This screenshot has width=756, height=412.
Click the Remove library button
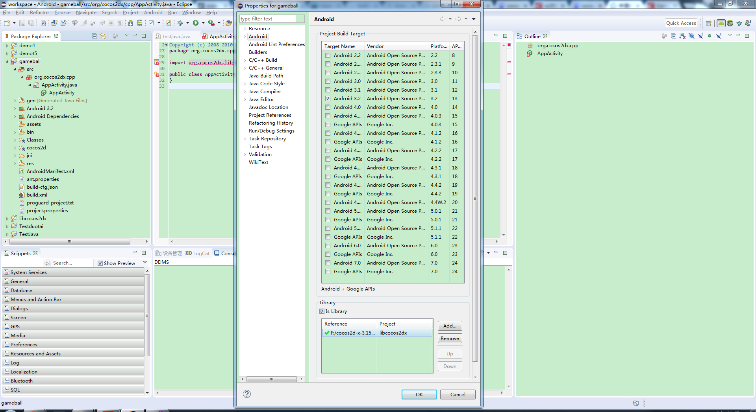click(450, 338)
